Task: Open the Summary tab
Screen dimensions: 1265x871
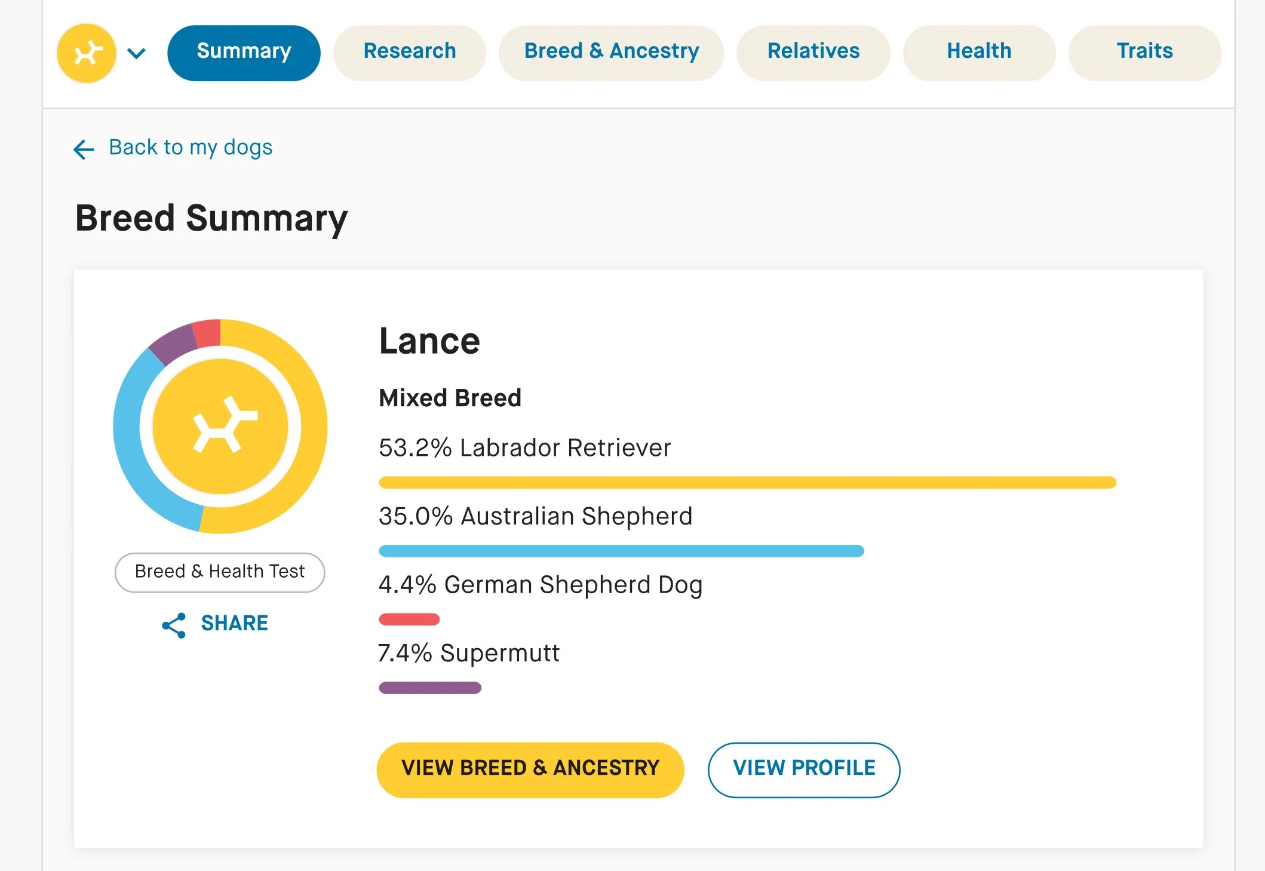Action: pos(244,53)
